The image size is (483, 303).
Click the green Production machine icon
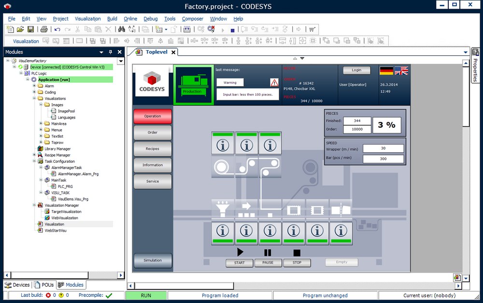point(194,85)
